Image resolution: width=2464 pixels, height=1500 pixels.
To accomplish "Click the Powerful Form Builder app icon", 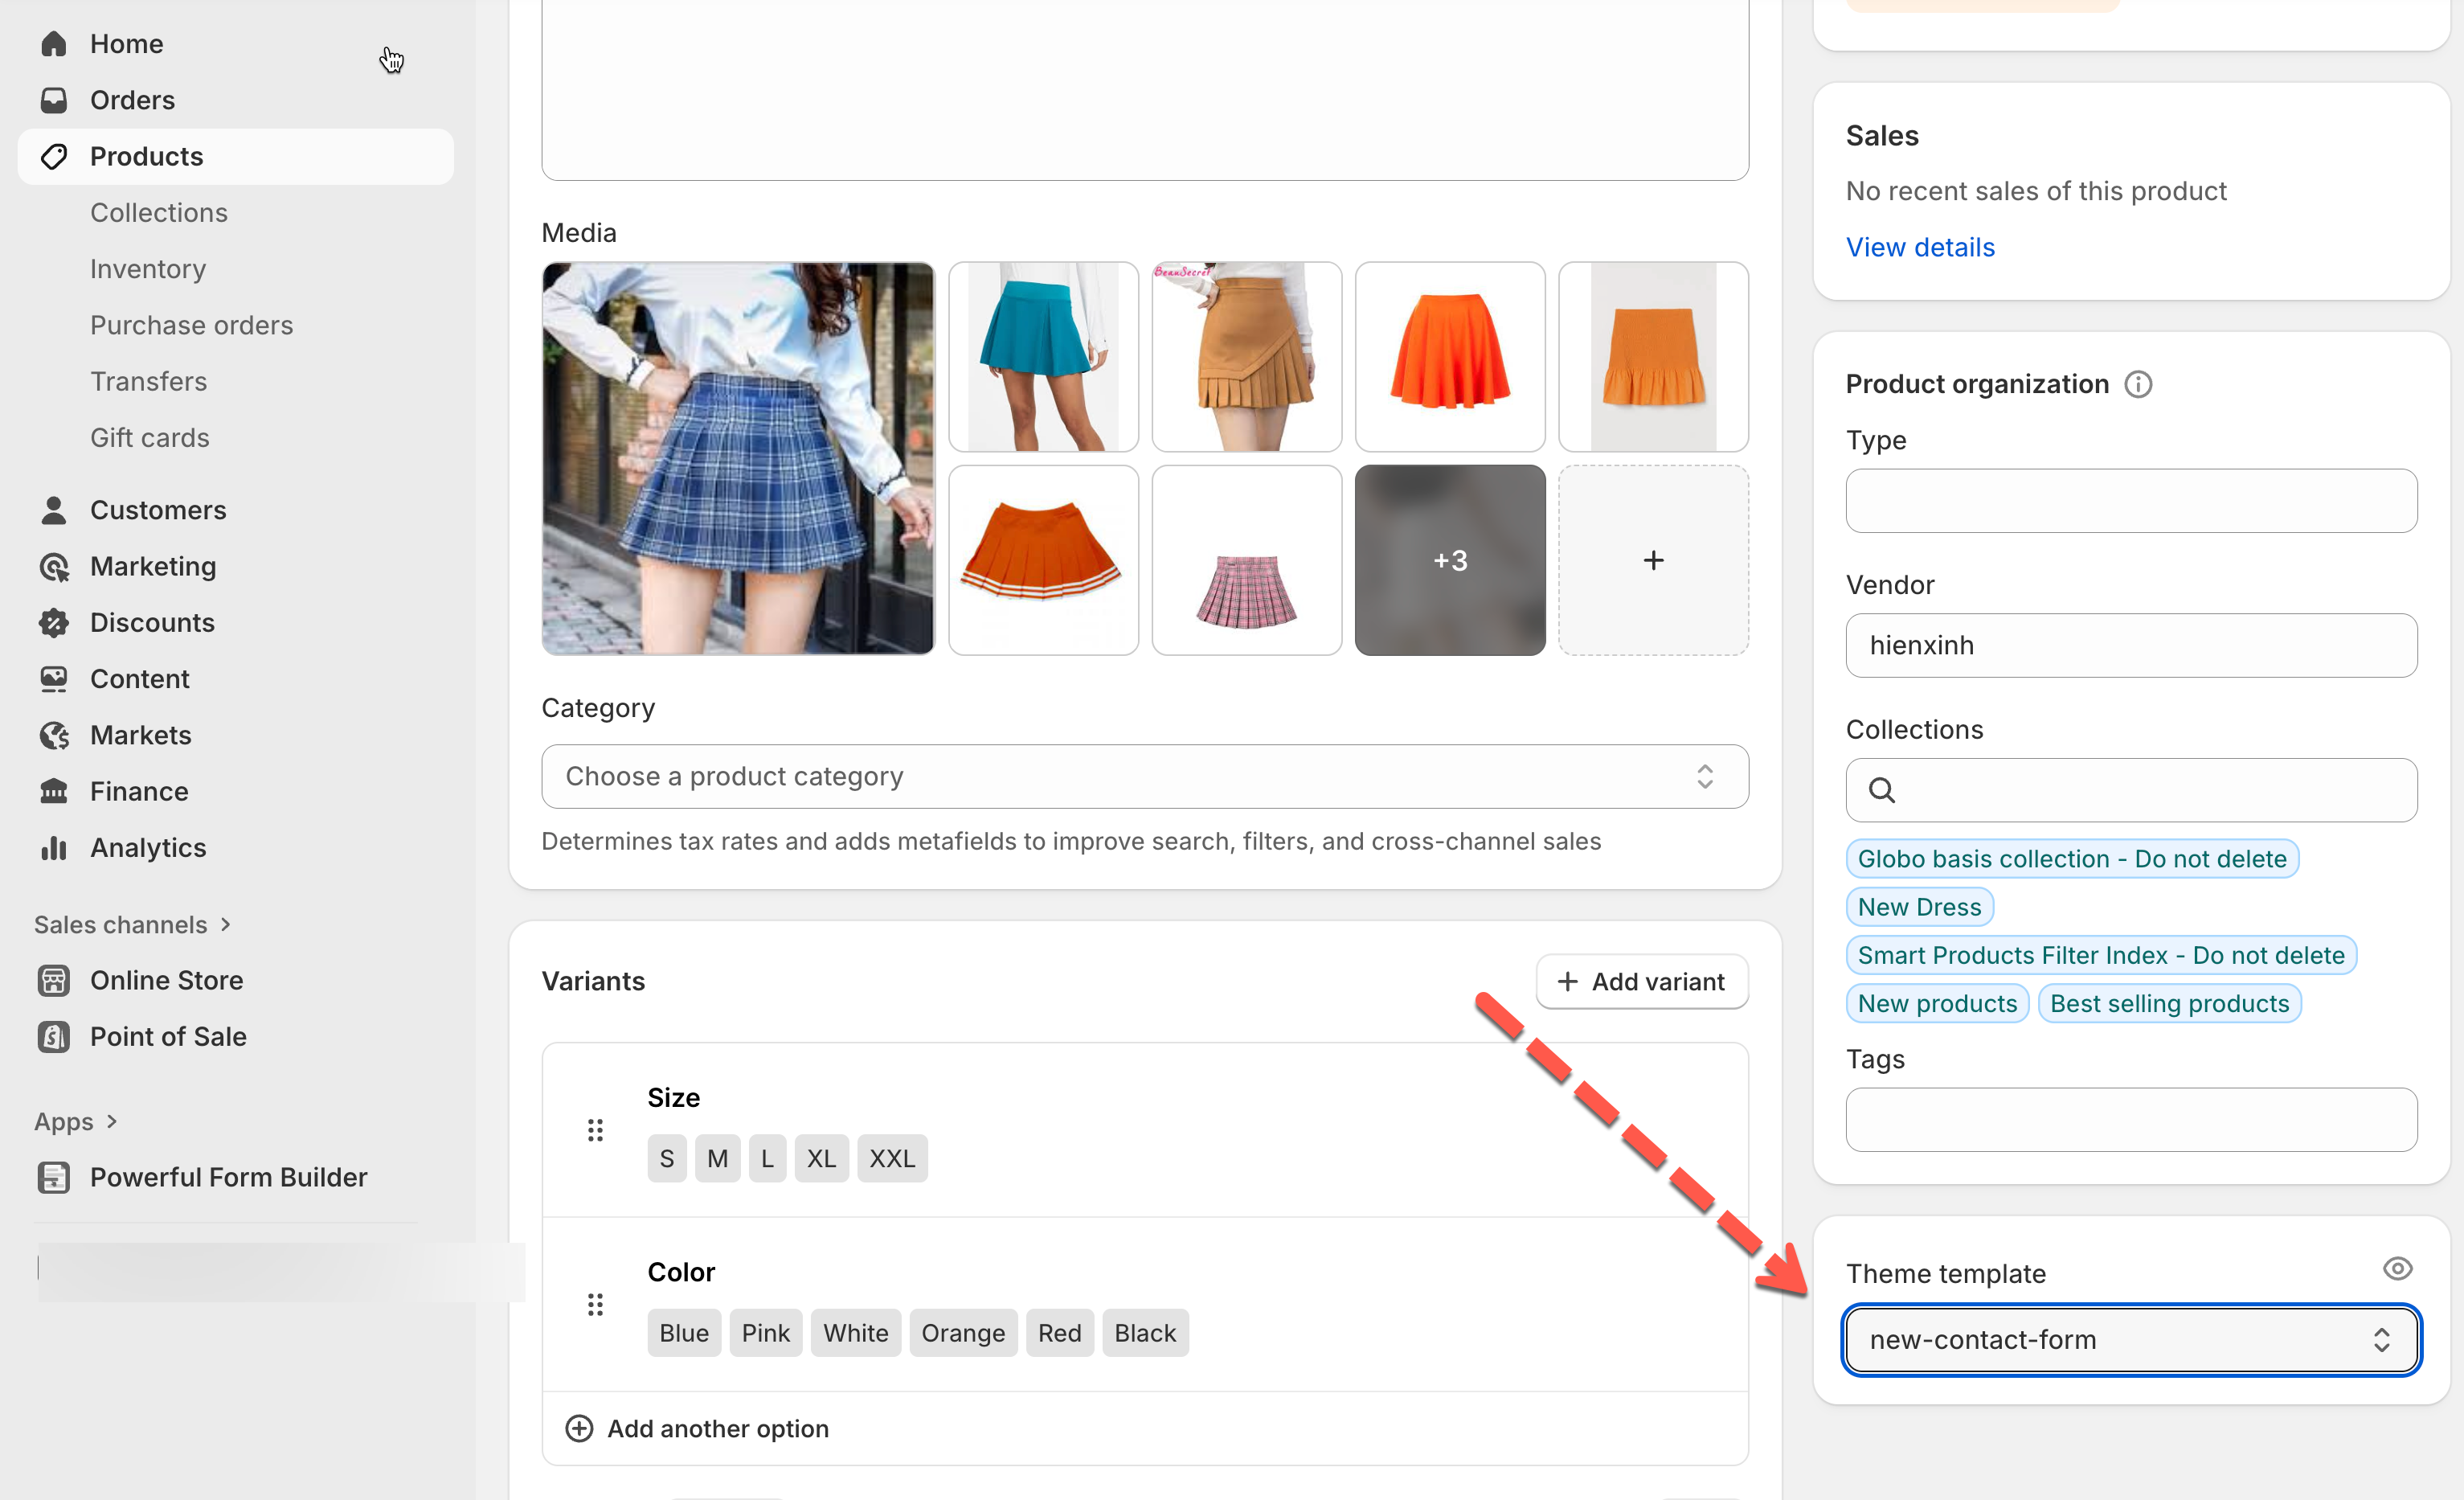I will coord(54,1177).
